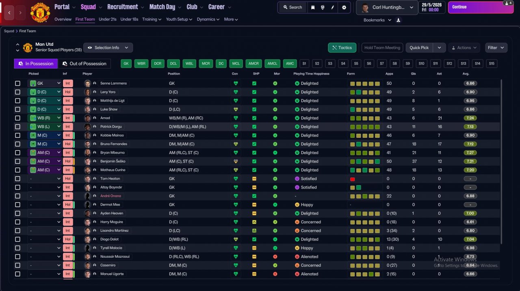Screen dimensions: 520x291
Task: Open the Carl Huntingb... manager dropdown
Action: 387,7
